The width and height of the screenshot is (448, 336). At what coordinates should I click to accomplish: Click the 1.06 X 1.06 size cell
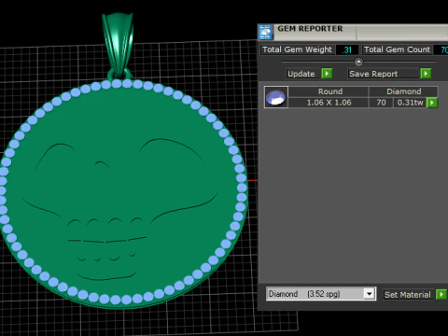coord(329,103)
